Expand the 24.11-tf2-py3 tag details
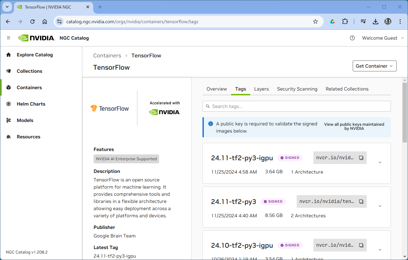 (x=380, y=206)
